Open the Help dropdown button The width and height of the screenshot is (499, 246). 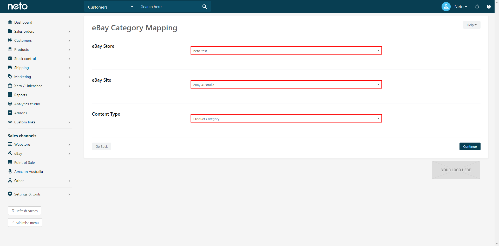click(x=471, y=25)
